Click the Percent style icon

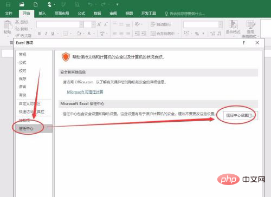coord(197,34)
